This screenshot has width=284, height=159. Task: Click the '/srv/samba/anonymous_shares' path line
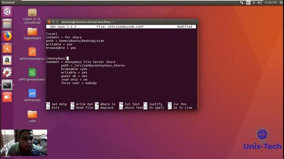(93, 65)
